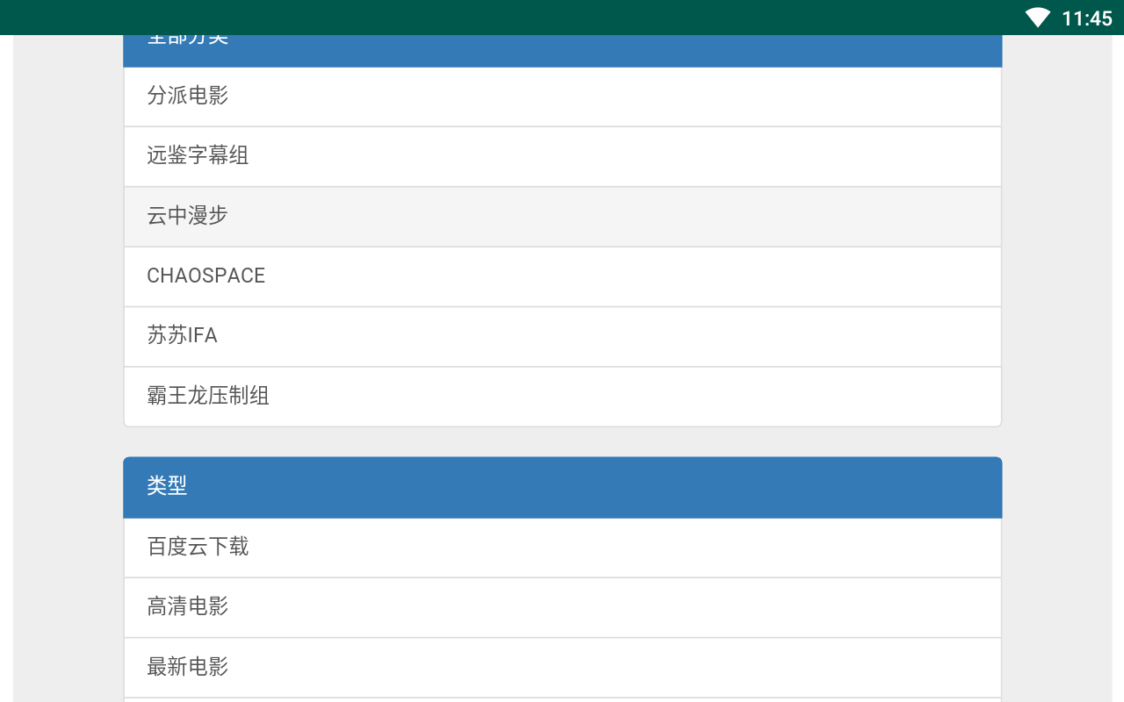This screenshot has height=702, width=1124.
Task: Click blank area right of 类型 header text
Action: click(594, 487)
